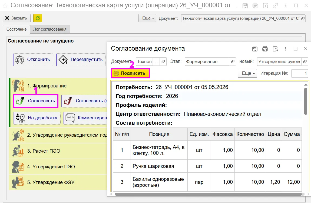
Task: Select stage 4. Утверждение ПЭО
Action: coord(58,167)
